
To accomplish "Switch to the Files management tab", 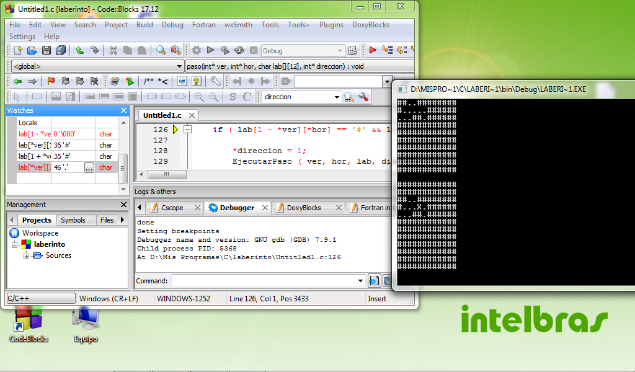I will (107, 220).
